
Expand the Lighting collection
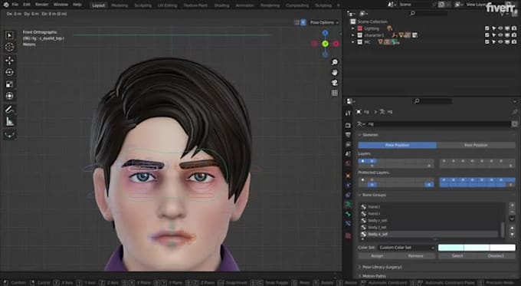click(x=353, y=28)
